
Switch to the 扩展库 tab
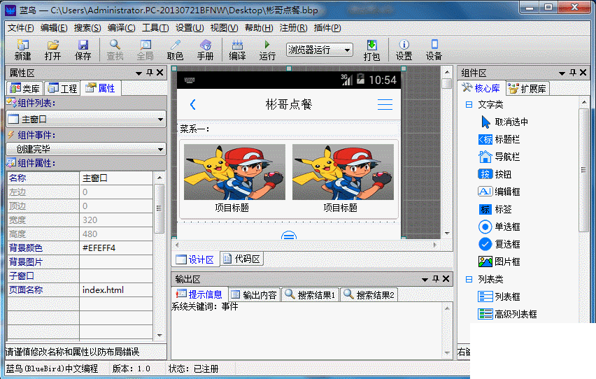527,89
